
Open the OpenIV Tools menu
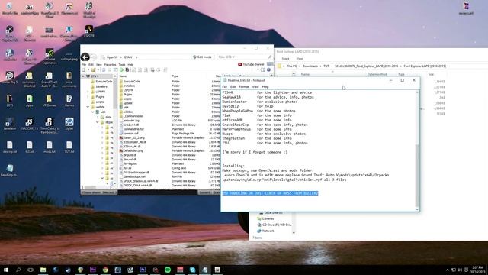coord(122,64)
